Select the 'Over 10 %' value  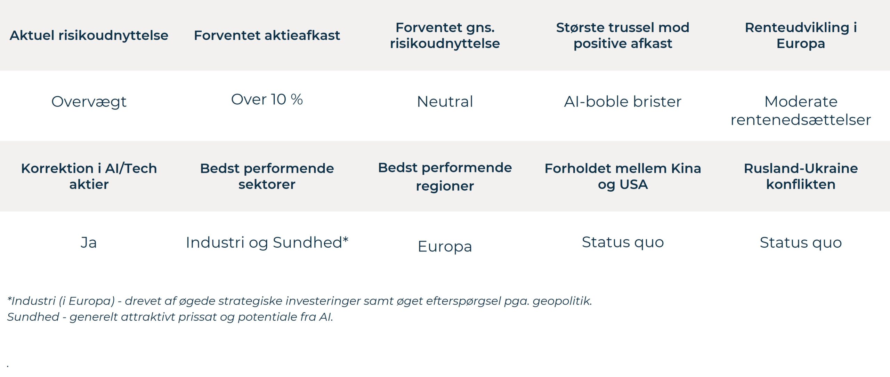[267, 100]
